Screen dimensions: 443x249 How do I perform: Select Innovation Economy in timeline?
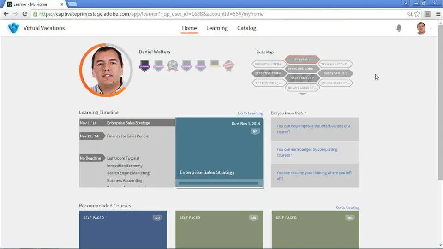click(125, 166)
